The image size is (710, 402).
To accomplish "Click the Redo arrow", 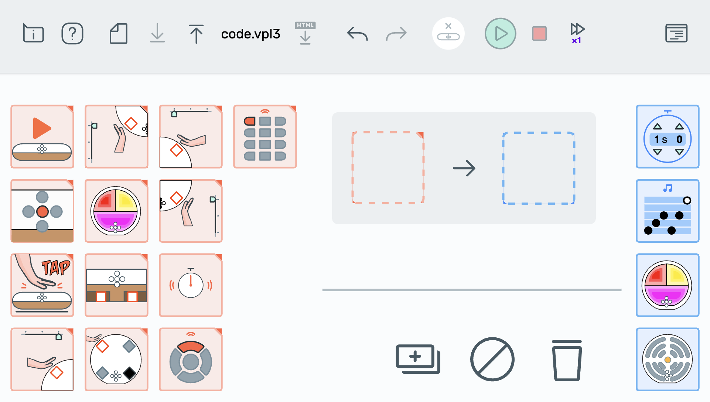I will (x=396, y=34).
